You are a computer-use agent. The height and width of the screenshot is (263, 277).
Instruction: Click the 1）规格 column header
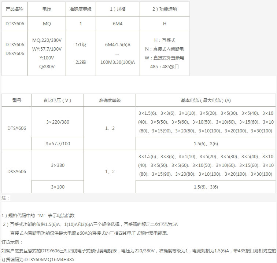(118, 9)
